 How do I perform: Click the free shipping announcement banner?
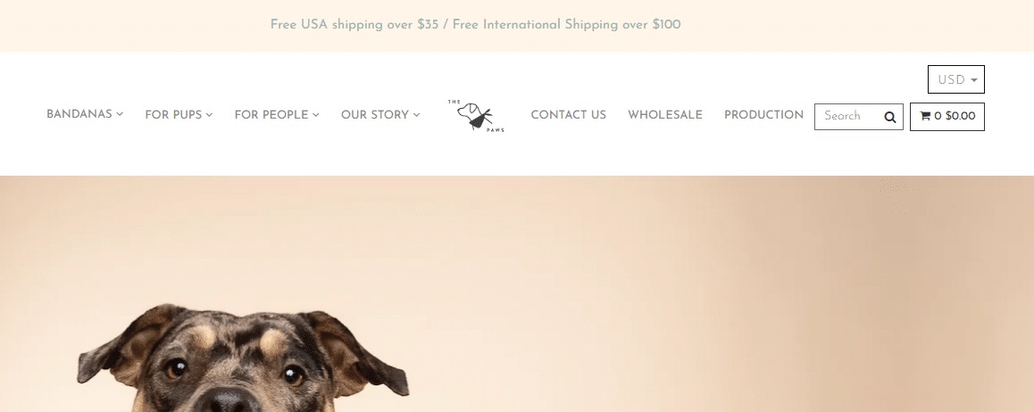point(475,25)
